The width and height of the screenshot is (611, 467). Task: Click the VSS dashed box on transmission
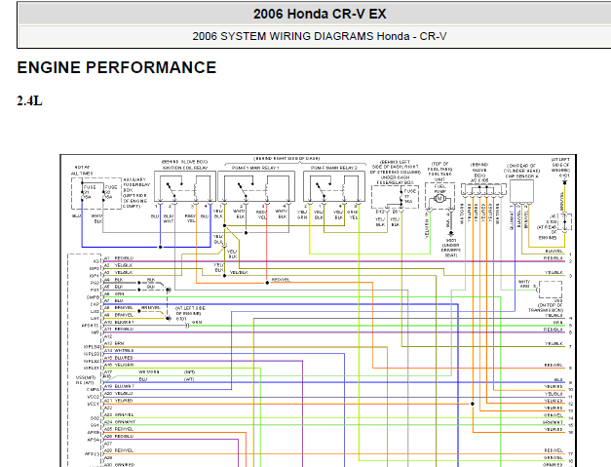point(551,290)
